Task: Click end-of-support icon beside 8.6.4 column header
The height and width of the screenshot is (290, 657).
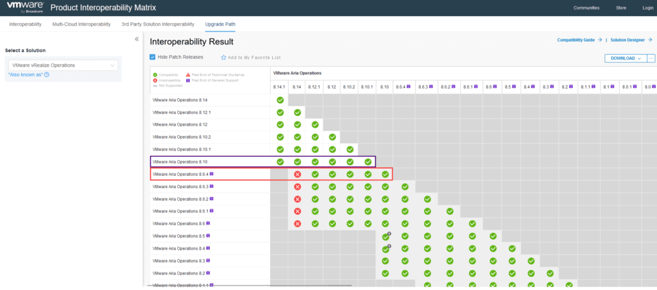Action: (x=409, y=87)
